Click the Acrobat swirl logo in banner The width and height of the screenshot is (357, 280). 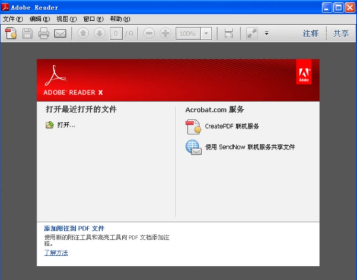point(56,76)
